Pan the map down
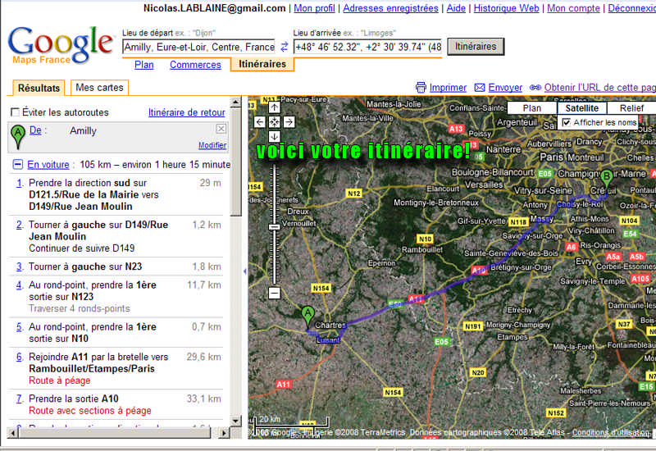 [275, 136]
